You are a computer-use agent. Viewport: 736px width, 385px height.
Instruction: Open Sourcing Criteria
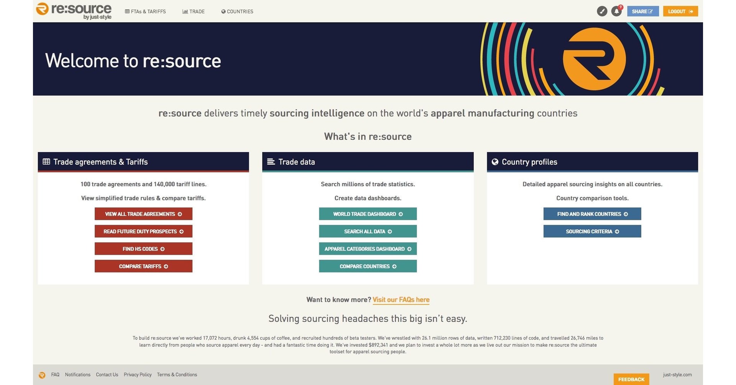pyautogui.click(x=591, y=231)
